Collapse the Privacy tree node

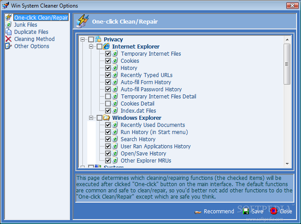82,39
